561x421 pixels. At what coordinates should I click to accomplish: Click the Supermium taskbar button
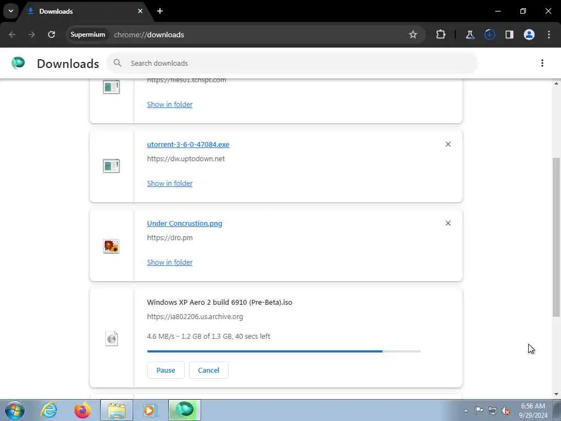pos(184,410)
